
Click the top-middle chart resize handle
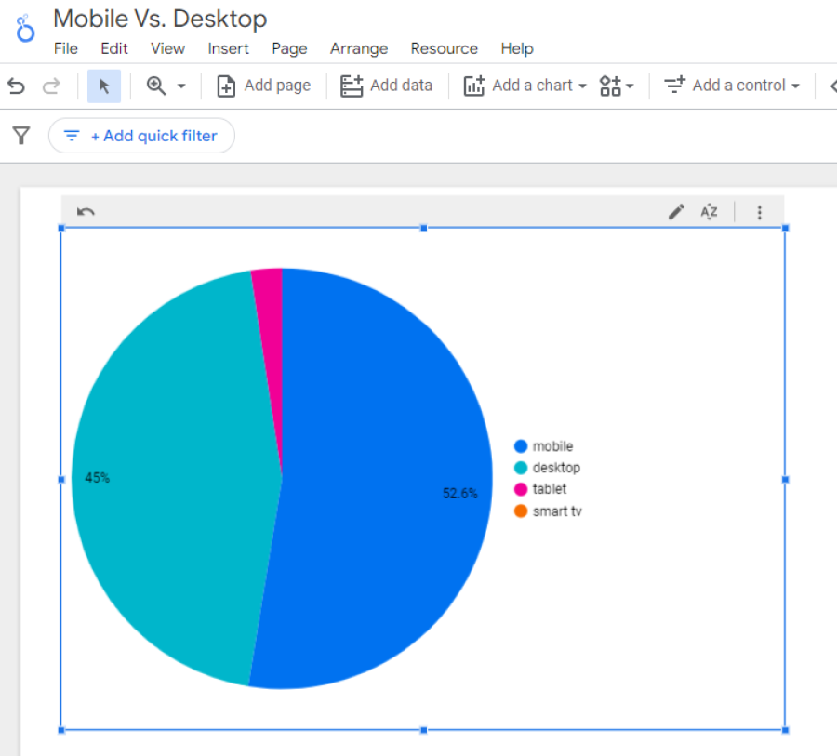point(423,228)
